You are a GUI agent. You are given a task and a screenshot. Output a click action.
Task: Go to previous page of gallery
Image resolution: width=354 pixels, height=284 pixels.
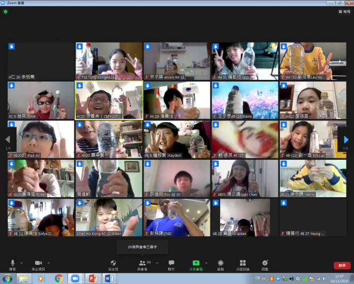(7, 141)
